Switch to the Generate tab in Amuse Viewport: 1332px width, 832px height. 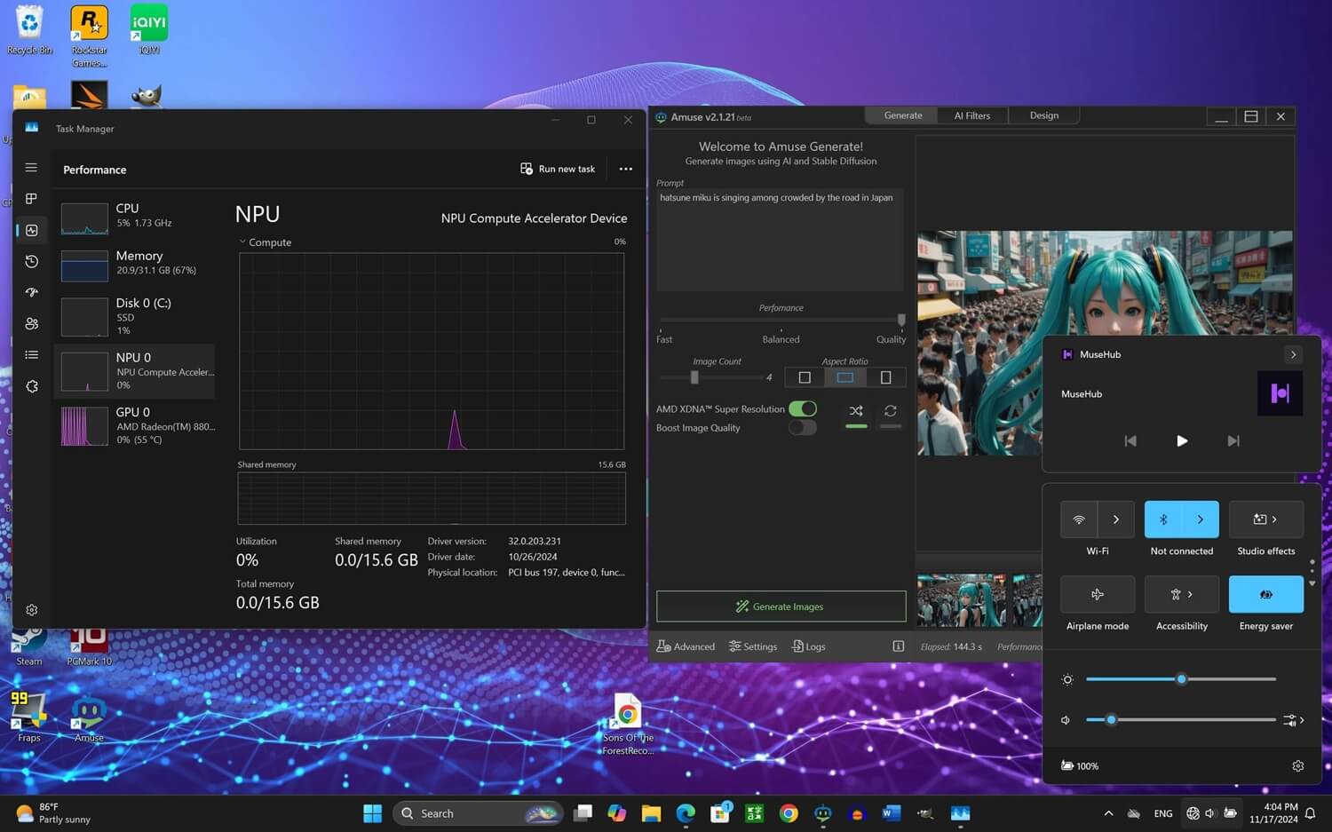coord(903,115)
